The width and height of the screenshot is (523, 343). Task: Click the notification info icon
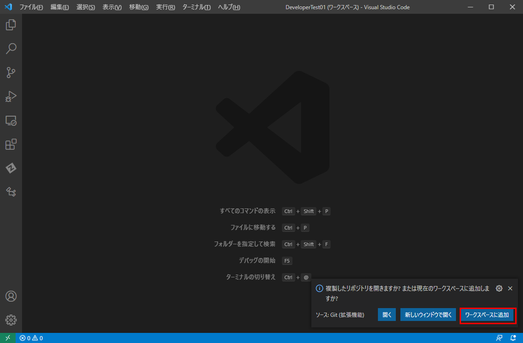coord(319,288)
